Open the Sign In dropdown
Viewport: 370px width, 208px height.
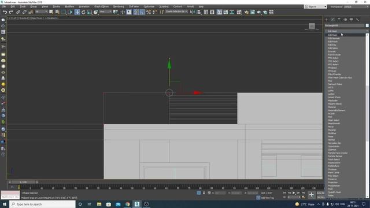[316, 6]
